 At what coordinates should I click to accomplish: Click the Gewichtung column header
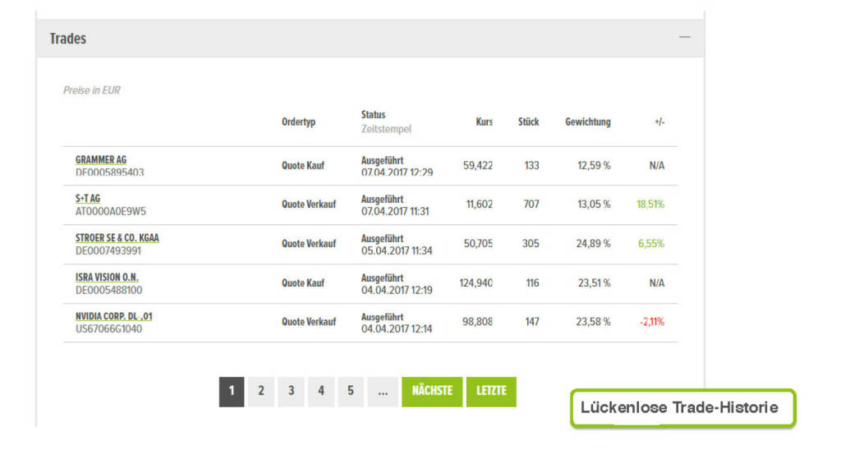tap(587, 122)
